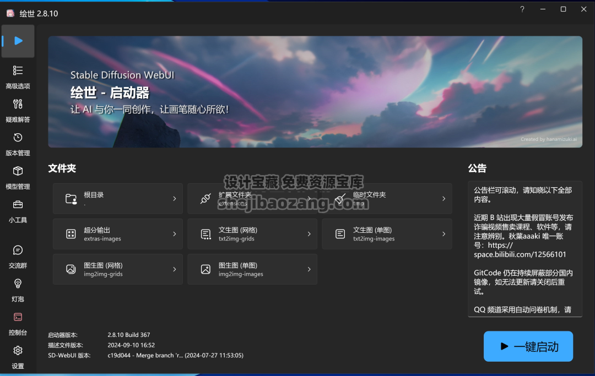Open 高级选项 advanced options icon

[x=18, y=70]
